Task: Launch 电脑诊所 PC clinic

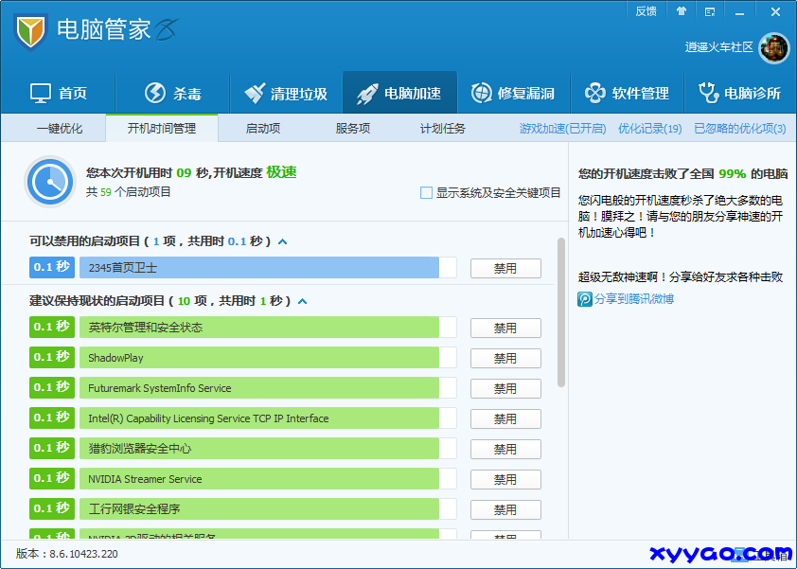Action: coord(743,92)
